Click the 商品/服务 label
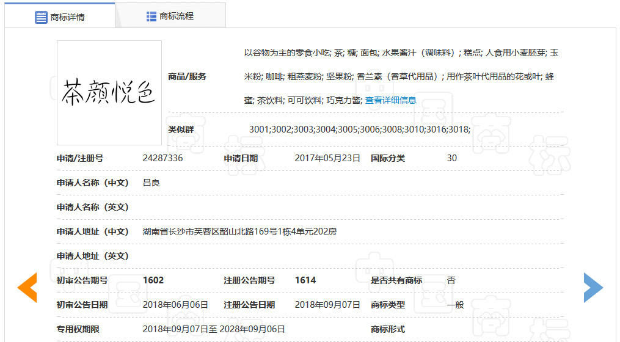Screen dimensions: 620x342 coord(187,77)
